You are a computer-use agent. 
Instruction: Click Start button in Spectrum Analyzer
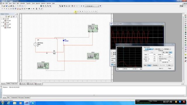click(x=145, y=65)
